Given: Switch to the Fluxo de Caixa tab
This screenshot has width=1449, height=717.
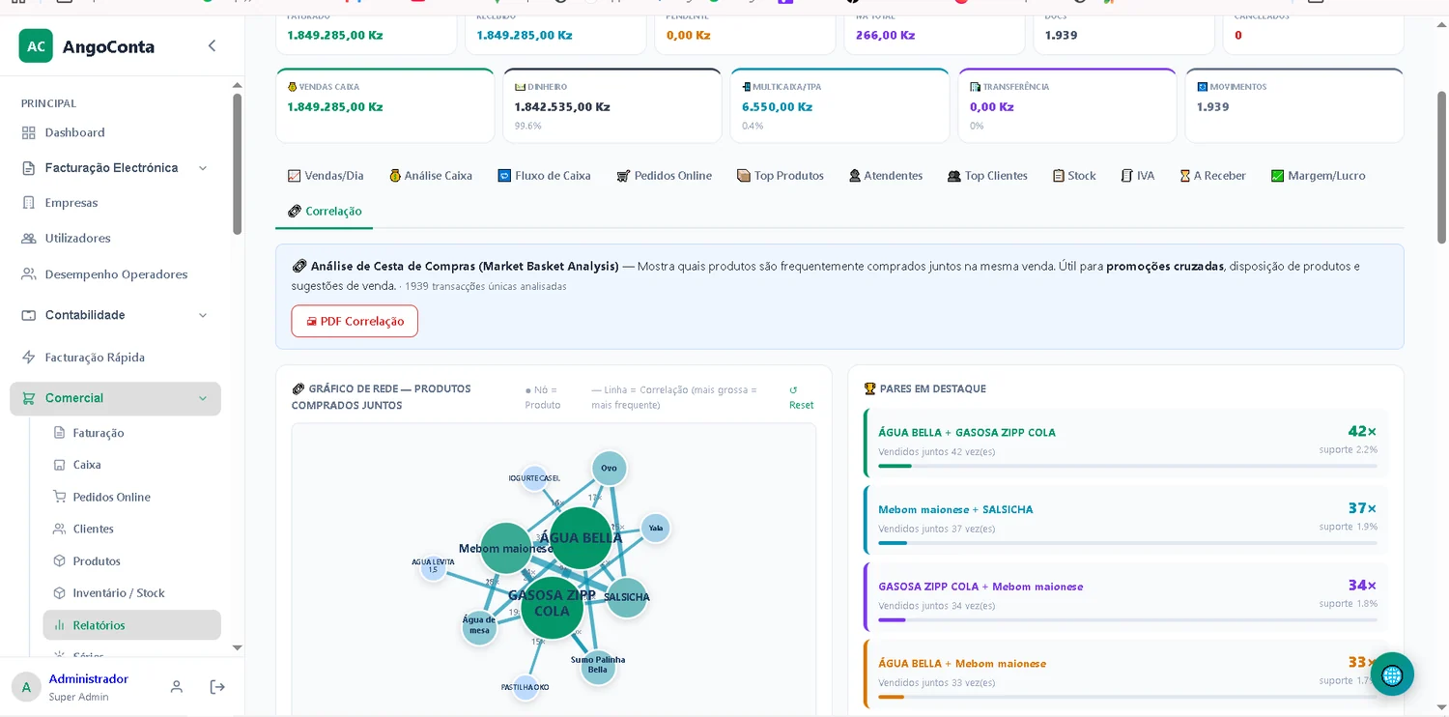Looking at the screenshot, I should click(544, 176).
